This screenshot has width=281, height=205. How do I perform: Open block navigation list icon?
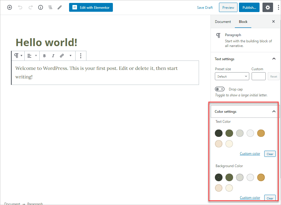(x=50, y=8)
